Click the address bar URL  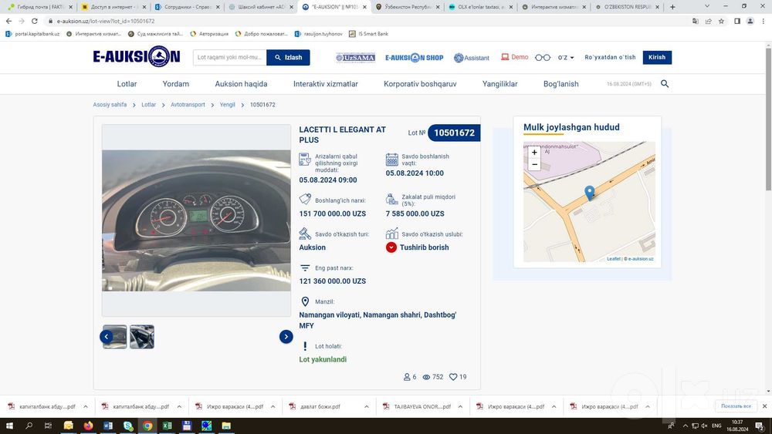[x=106, y=21]
